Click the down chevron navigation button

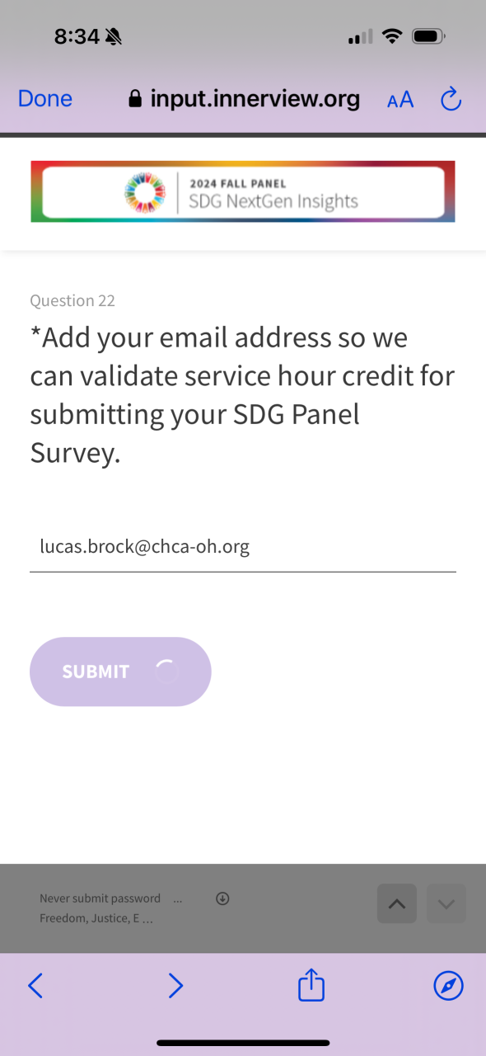click(446, 903)
